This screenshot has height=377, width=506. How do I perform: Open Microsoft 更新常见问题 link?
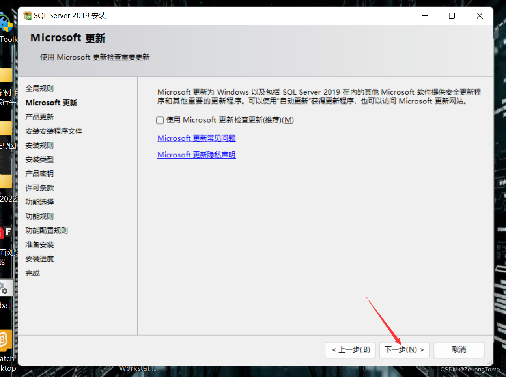pos(196,138)
